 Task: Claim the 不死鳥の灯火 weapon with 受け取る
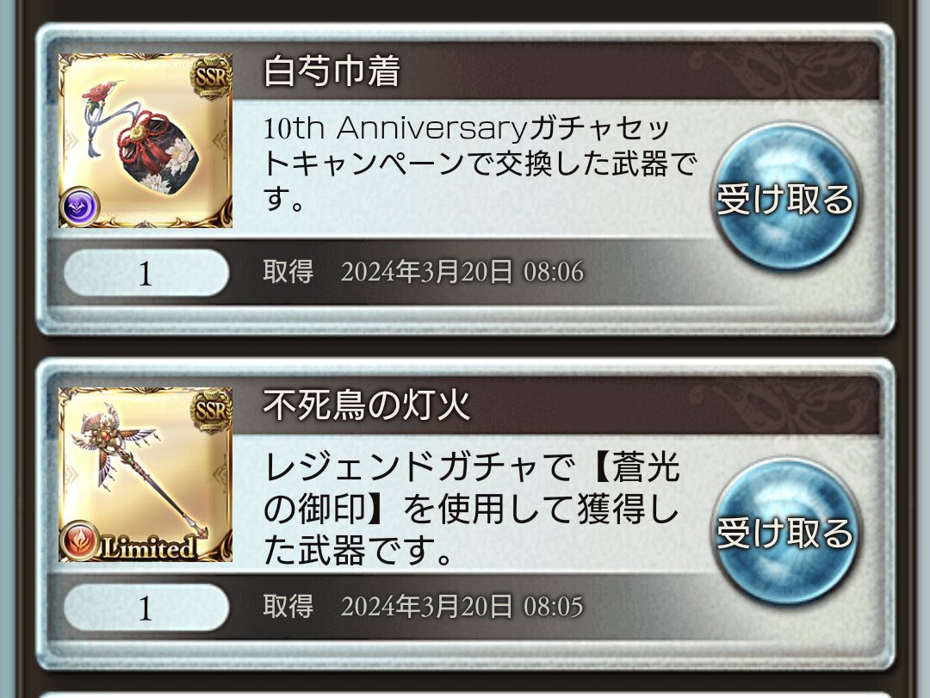click(x=786, y=532)
